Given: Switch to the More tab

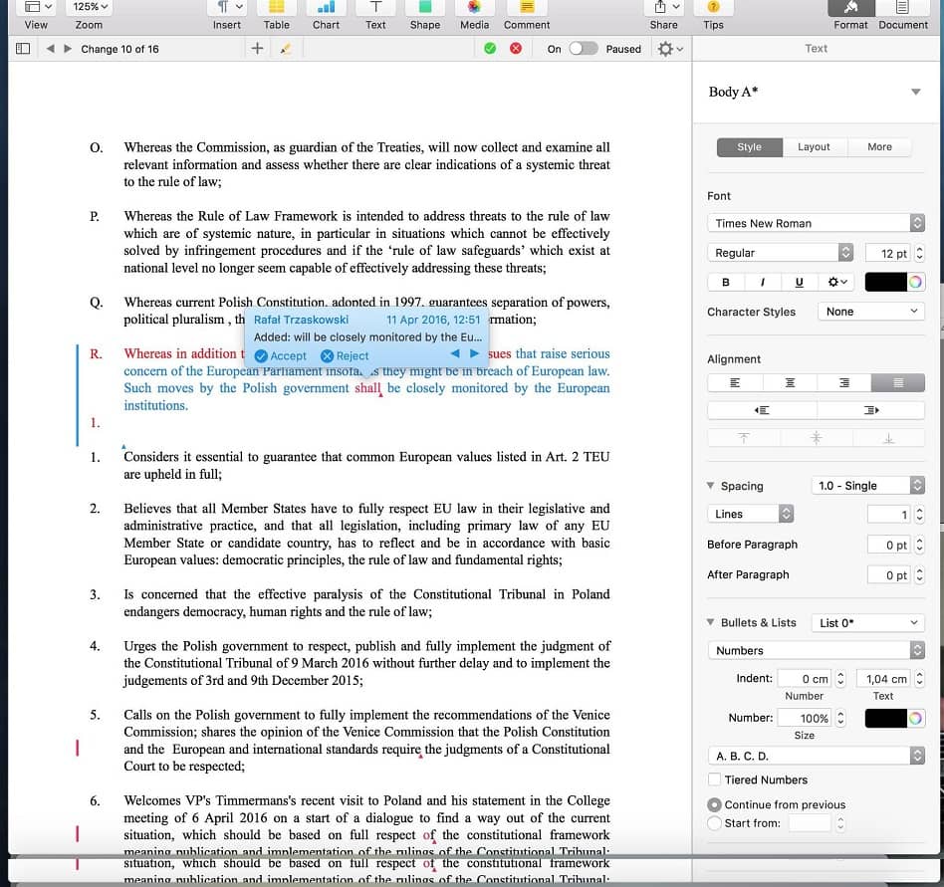Looking at the screenshot, I should tap(879, 146).
